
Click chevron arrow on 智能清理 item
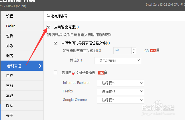(40, 66)
